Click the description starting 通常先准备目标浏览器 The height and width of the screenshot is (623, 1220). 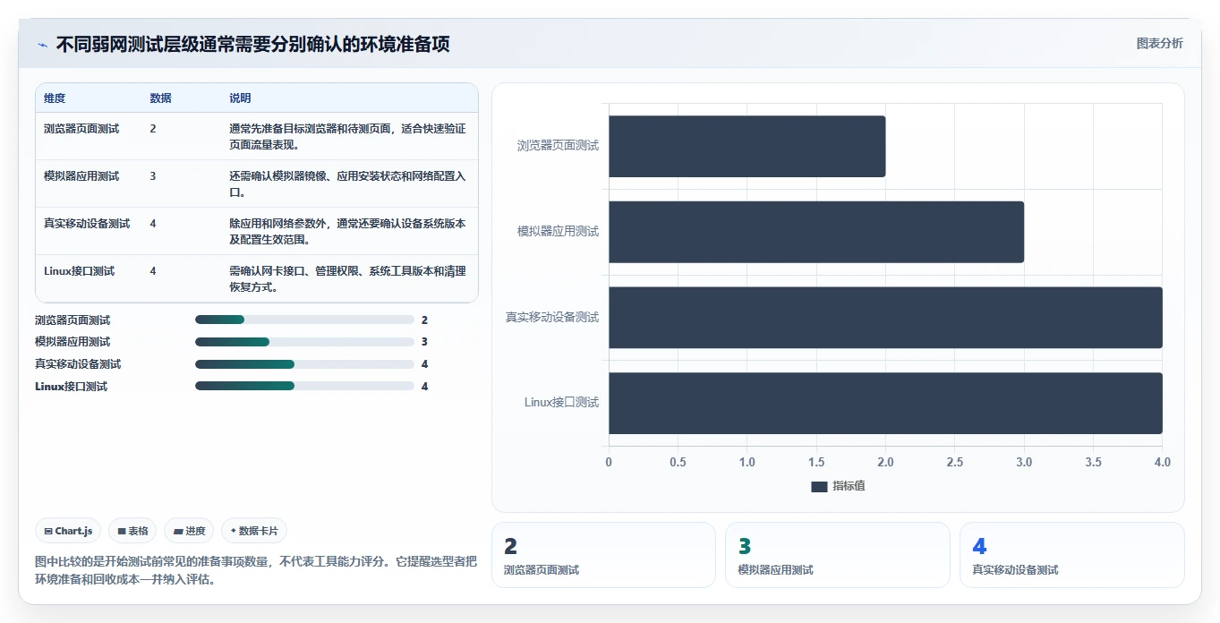point(347,136)
